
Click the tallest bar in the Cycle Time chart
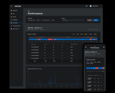click(55, 79)
